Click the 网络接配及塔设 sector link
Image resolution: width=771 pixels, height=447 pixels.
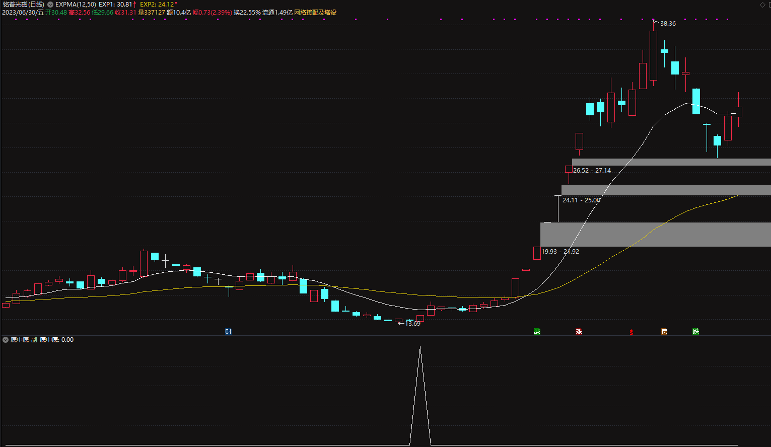tap(315, 12)
